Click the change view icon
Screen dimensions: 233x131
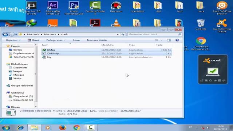coord(157,40)
